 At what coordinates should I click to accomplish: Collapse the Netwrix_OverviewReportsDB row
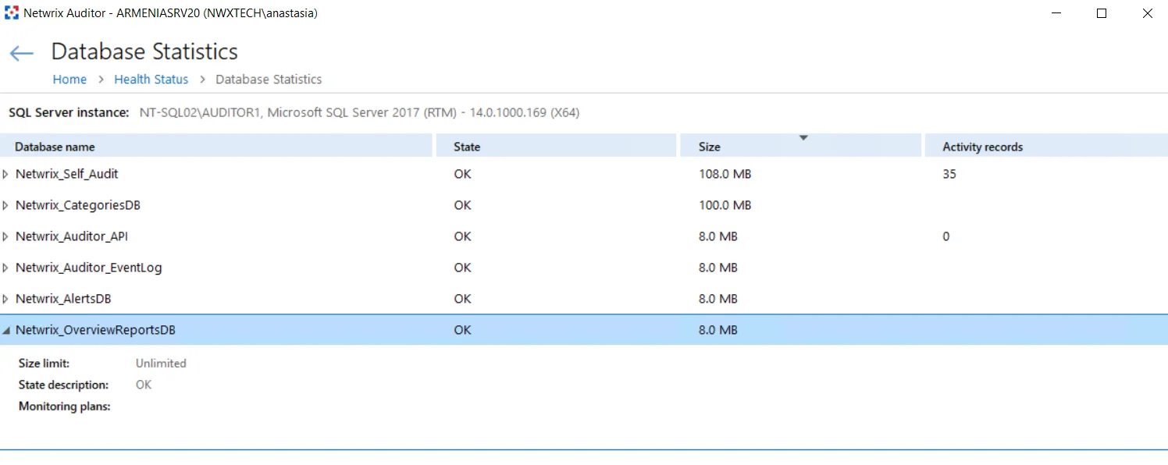point(6,330)
